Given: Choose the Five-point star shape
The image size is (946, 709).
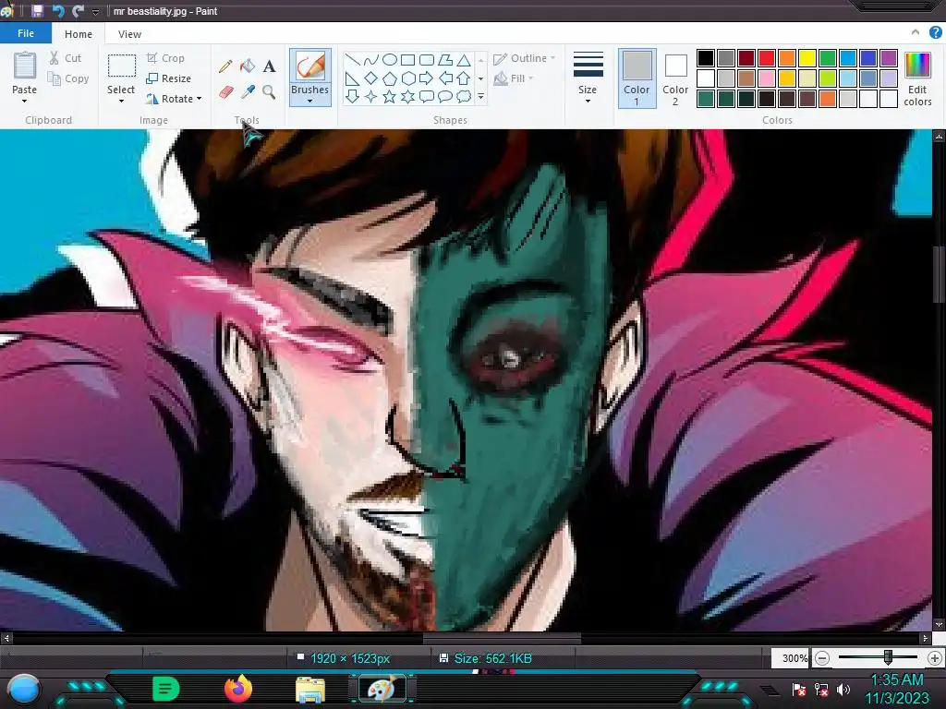Looking at the screenshot, I should tap(390, 96).
